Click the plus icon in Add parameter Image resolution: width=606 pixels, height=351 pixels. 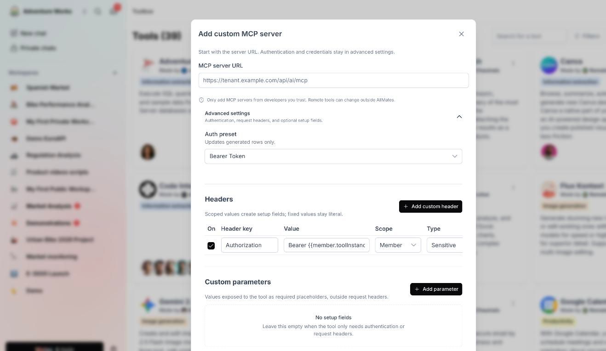(417, 289)
